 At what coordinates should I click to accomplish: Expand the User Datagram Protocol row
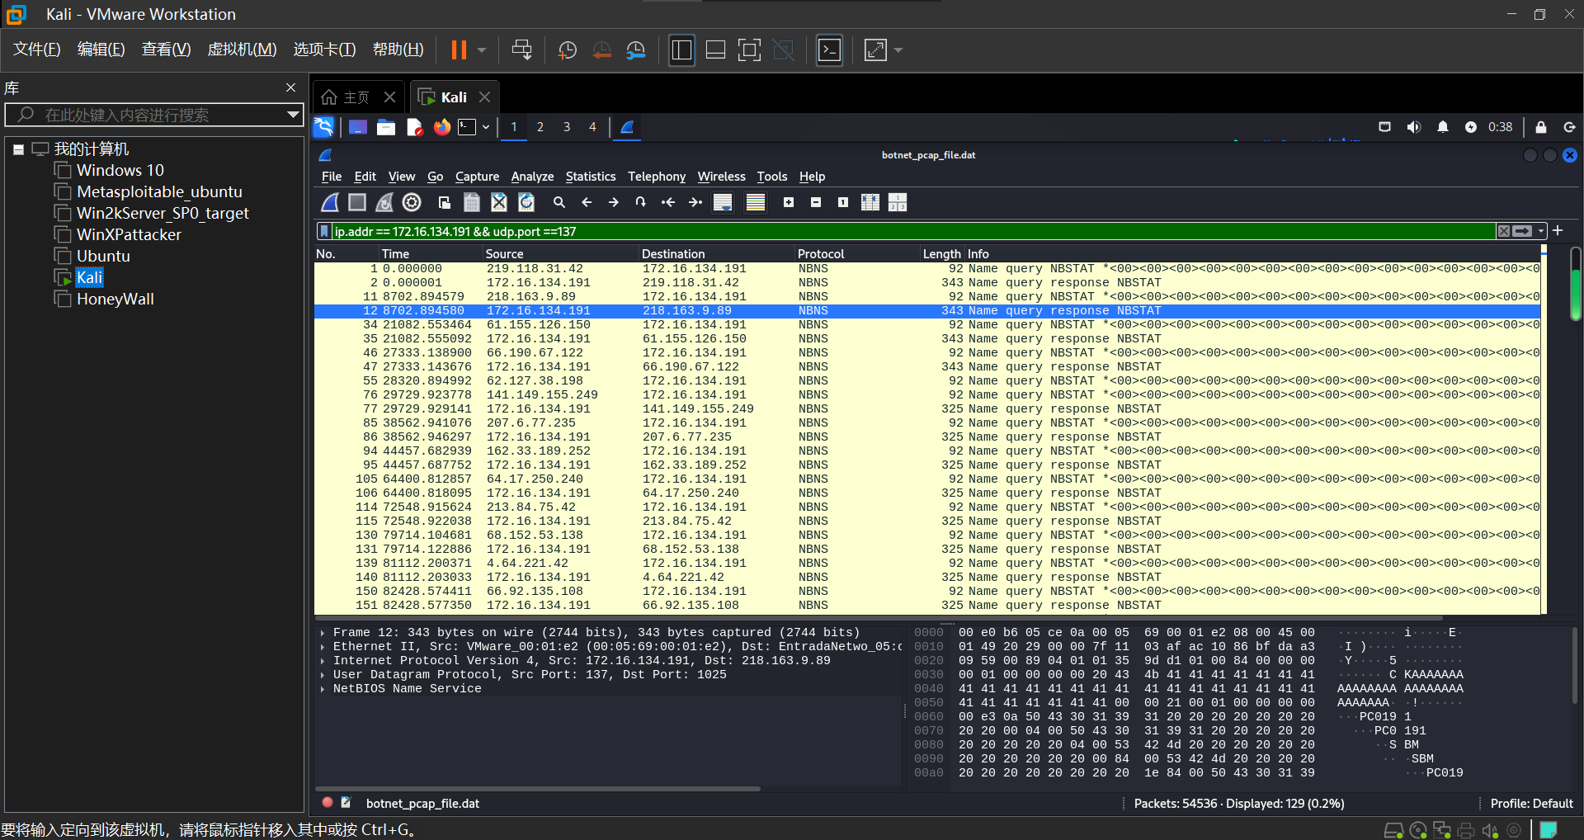[323, 675]
